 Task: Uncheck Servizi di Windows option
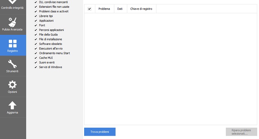pyautogui.click(x=36, y=67)
